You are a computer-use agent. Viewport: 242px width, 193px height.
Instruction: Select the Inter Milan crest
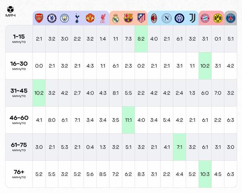point(180,18)
